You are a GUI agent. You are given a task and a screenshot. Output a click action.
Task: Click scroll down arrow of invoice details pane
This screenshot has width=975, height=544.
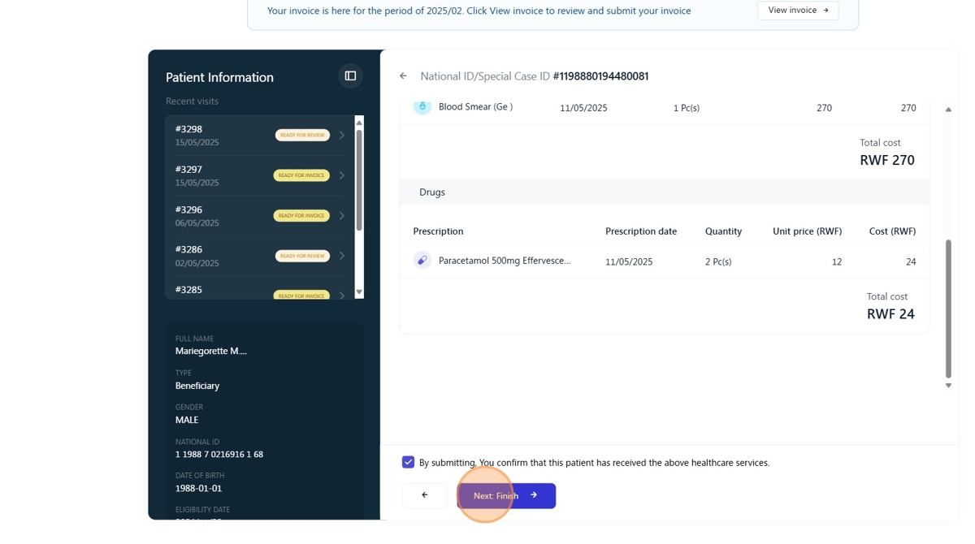[948, 386]
